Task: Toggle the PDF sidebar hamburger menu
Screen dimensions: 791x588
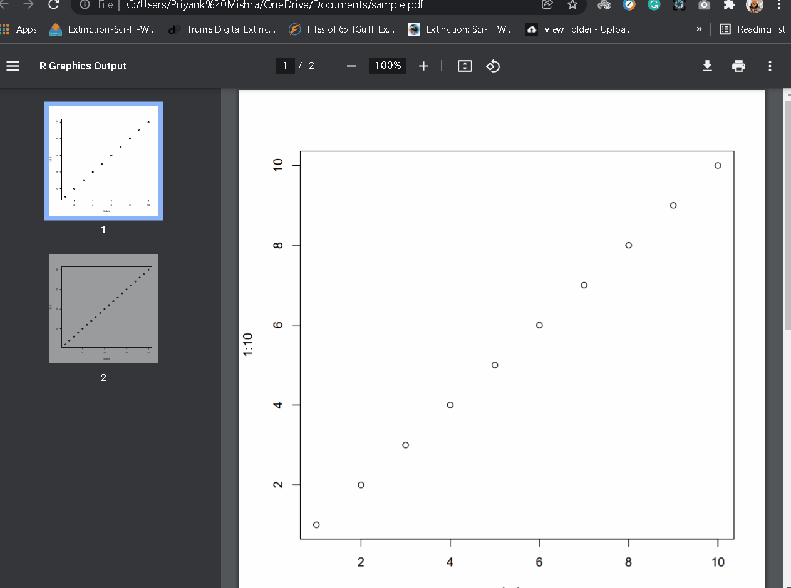Action: [x=13, y=66]
